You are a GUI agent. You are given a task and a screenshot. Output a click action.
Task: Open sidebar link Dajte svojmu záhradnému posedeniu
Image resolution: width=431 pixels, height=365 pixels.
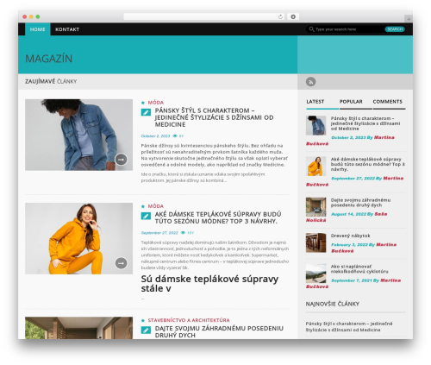pyautogui.click(x=360, y=203)
